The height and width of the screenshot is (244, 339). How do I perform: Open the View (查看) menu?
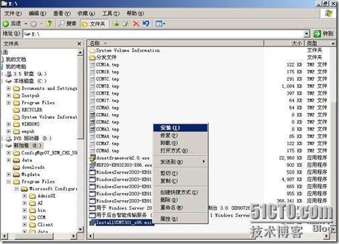coord(62,13)
